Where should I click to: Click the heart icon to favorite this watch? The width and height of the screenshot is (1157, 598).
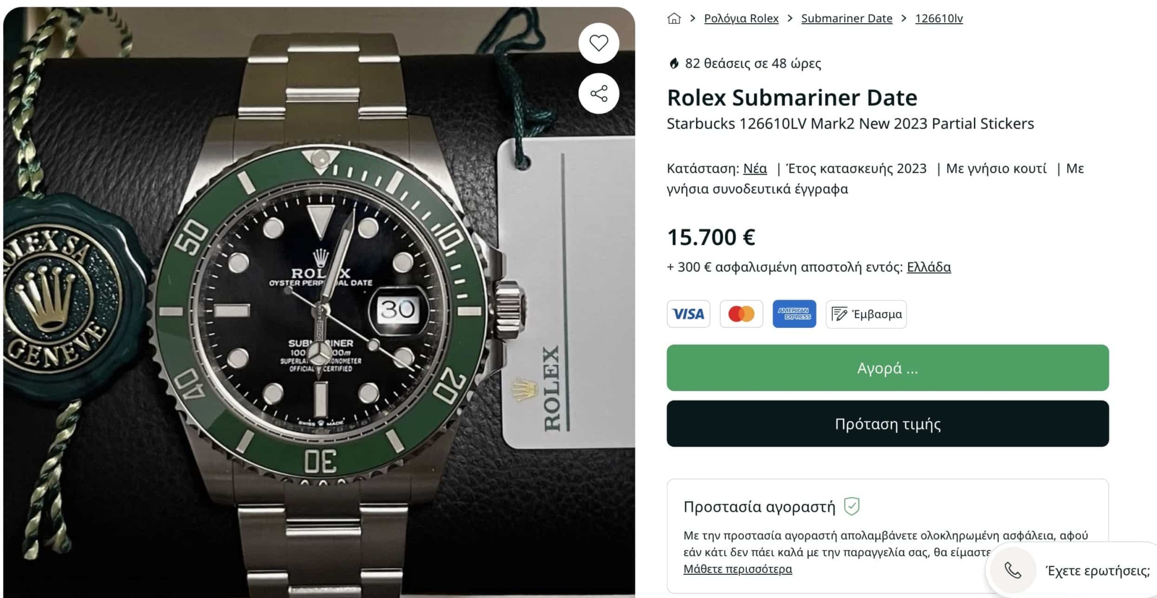pyautogui.click(x=598, y=42)
